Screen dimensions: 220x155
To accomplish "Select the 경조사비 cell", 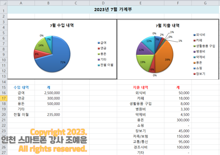I will click(140, 147).
